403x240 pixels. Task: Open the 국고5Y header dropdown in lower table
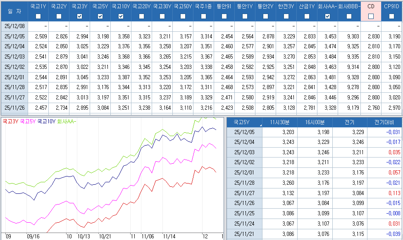click(x=260, y=125)
